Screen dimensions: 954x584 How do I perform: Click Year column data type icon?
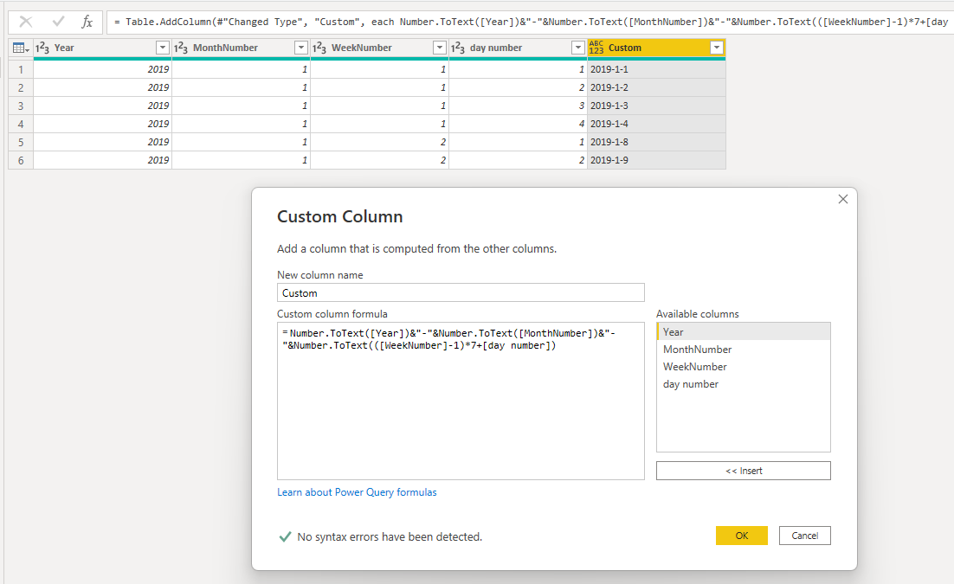[42, 48]
